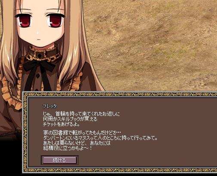Click the line あたしは要らないけど、あなたには
The width and height of the screenshot is (217, 176).
click(x=77, y=143)
